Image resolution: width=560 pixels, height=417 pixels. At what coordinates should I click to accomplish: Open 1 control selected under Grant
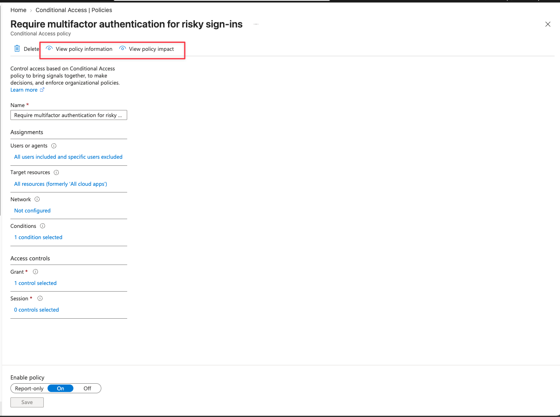[35, 283]
